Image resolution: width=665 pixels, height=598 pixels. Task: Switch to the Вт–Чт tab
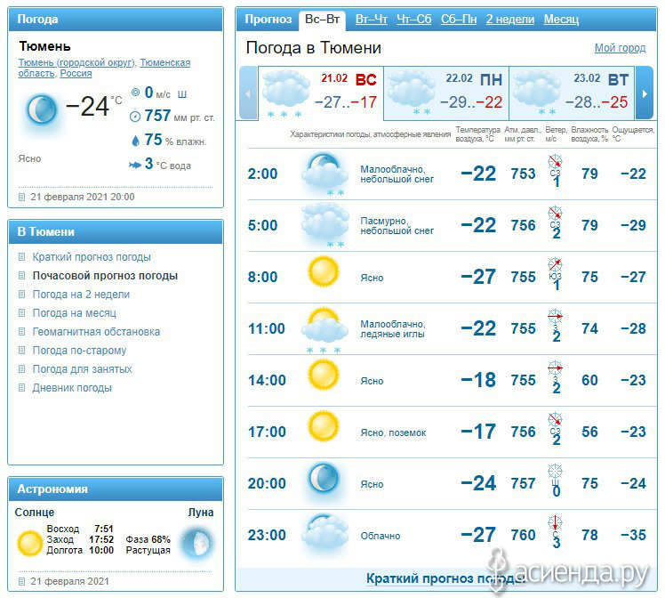pos(371,20)
